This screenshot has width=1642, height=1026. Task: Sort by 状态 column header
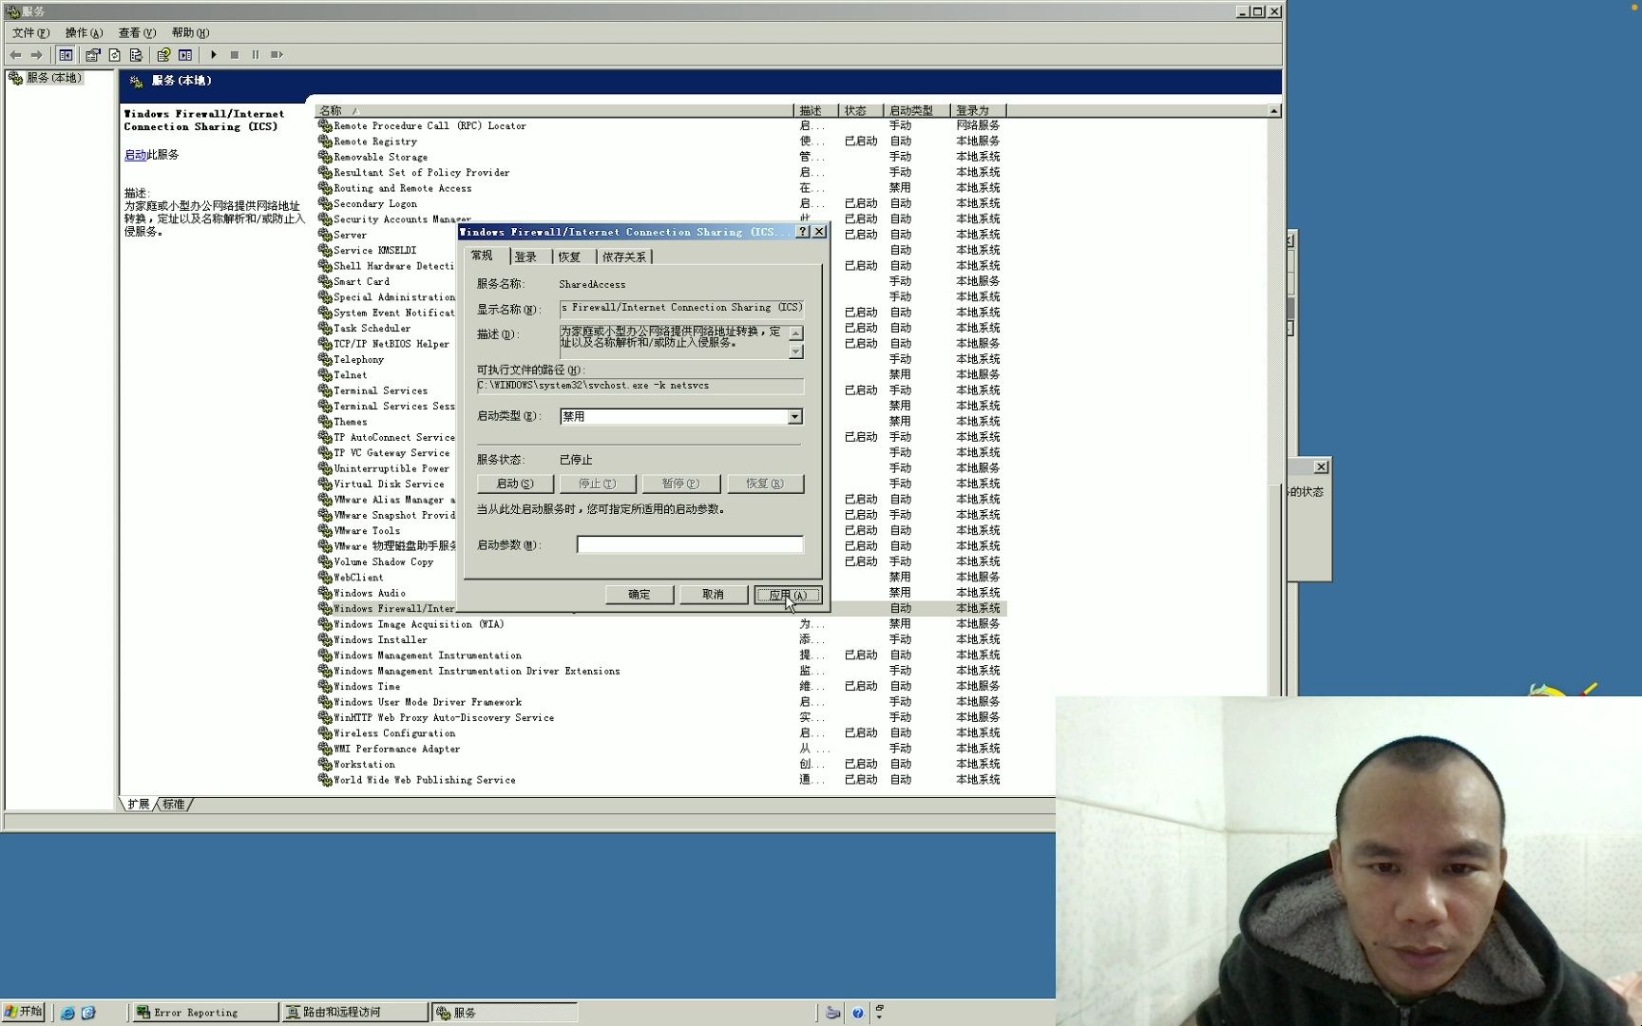coord(862,111)
